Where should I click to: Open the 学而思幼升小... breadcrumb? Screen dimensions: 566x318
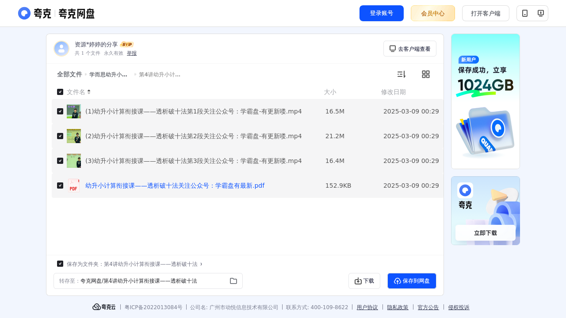click(x=108, y=75)
